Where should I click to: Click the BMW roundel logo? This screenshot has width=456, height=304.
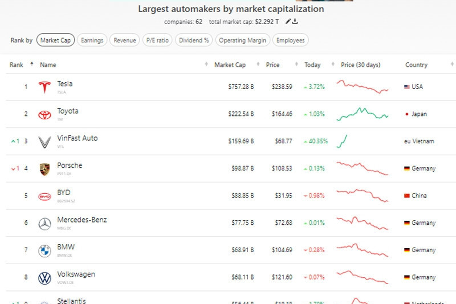click(44, 251)
